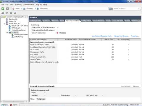Screen dimensions: 142x106
Task: Switch to the Networks tab
Action: click(55, 21)
